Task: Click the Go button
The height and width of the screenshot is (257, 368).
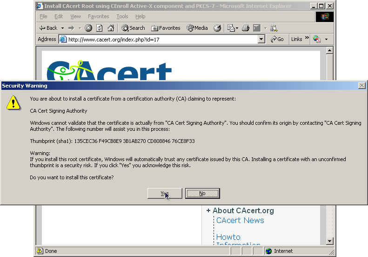Action: (x=277, y=39)
